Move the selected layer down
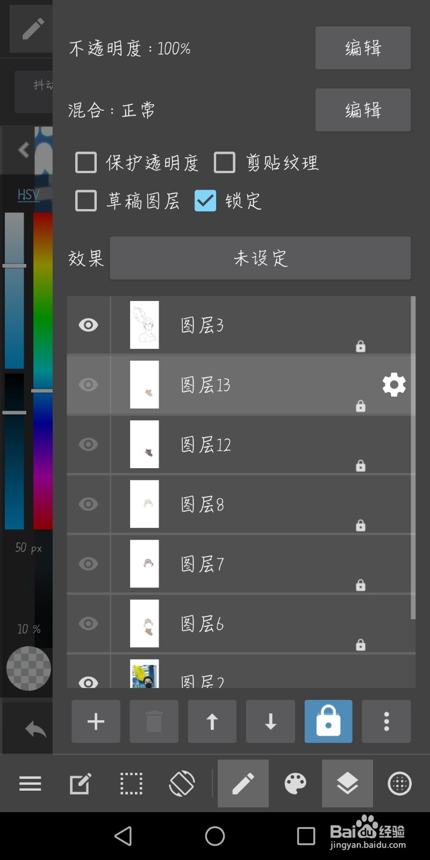 click(270, 721)
